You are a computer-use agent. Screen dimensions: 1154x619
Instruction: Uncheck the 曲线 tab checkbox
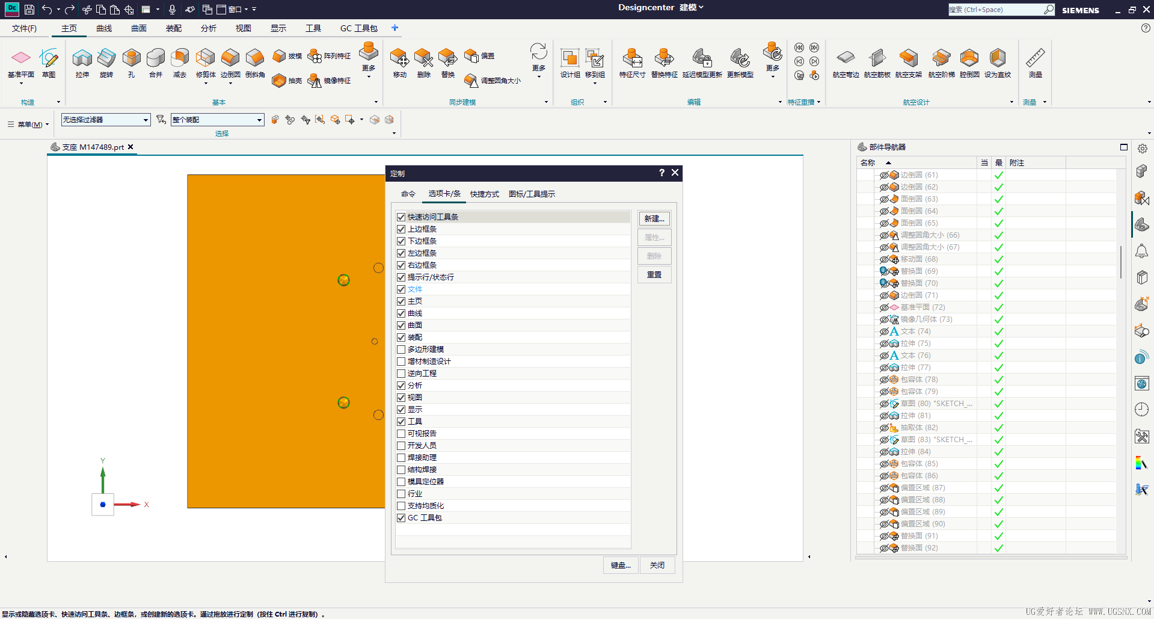point(401,313)
